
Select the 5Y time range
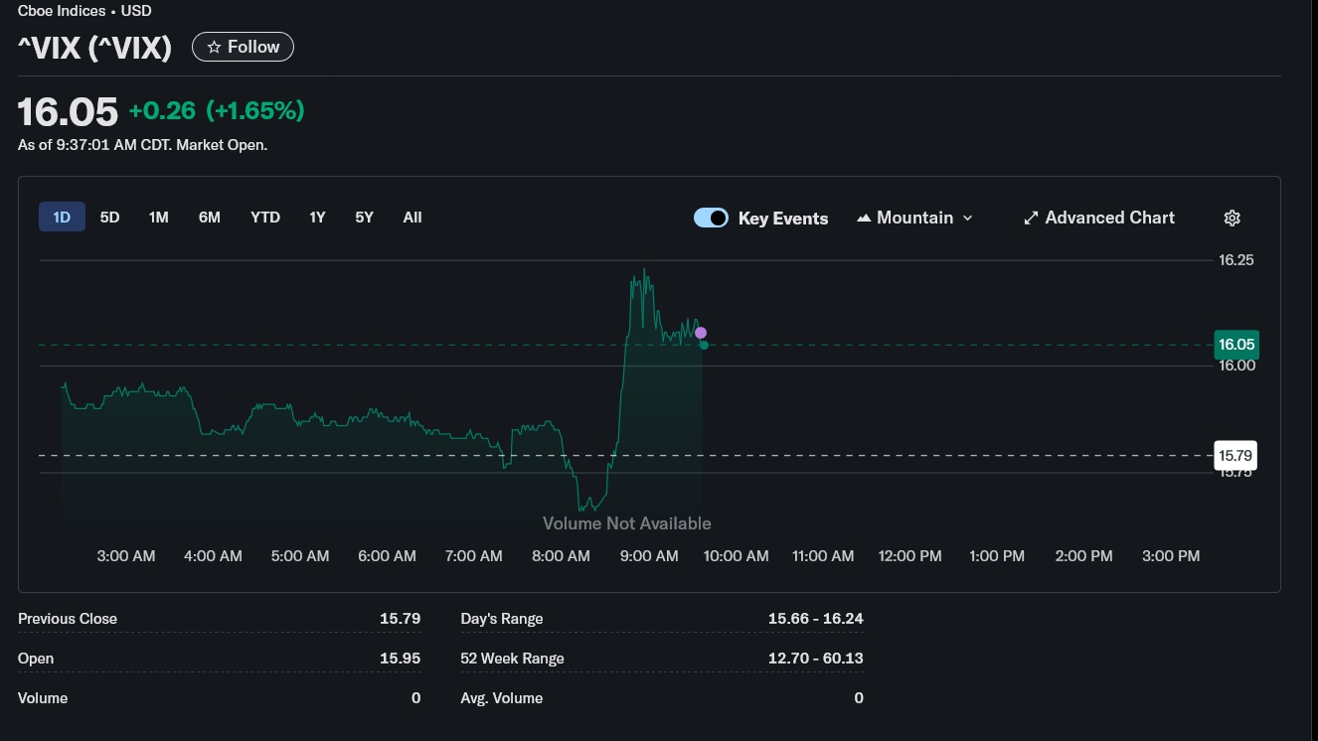(x=365, y=217)
